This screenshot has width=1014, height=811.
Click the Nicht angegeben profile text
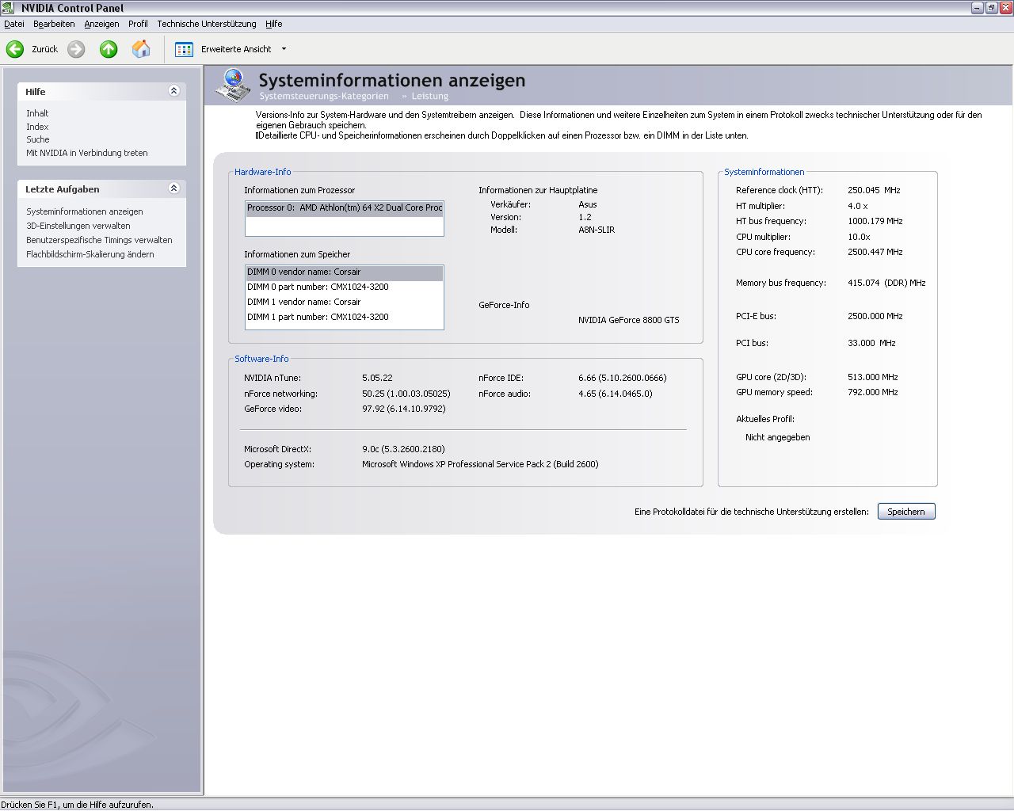tap(777, 437)
